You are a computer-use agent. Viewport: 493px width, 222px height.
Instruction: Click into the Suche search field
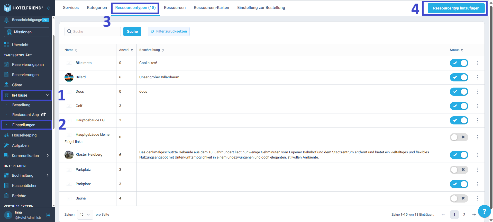[93, 31]
